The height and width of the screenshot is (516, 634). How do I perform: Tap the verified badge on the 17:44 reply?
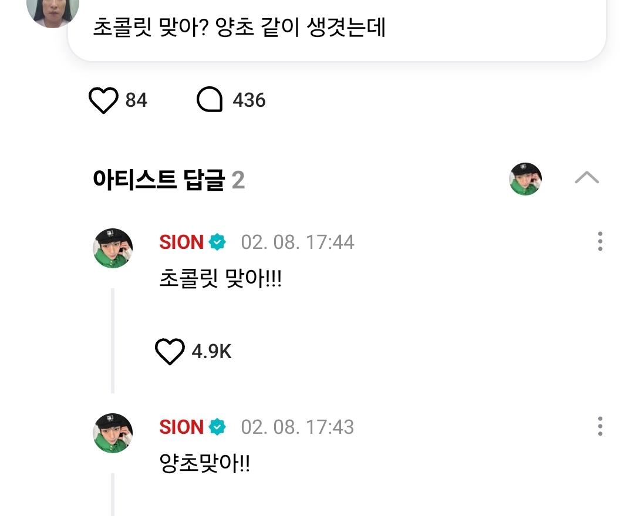(217, 242)
